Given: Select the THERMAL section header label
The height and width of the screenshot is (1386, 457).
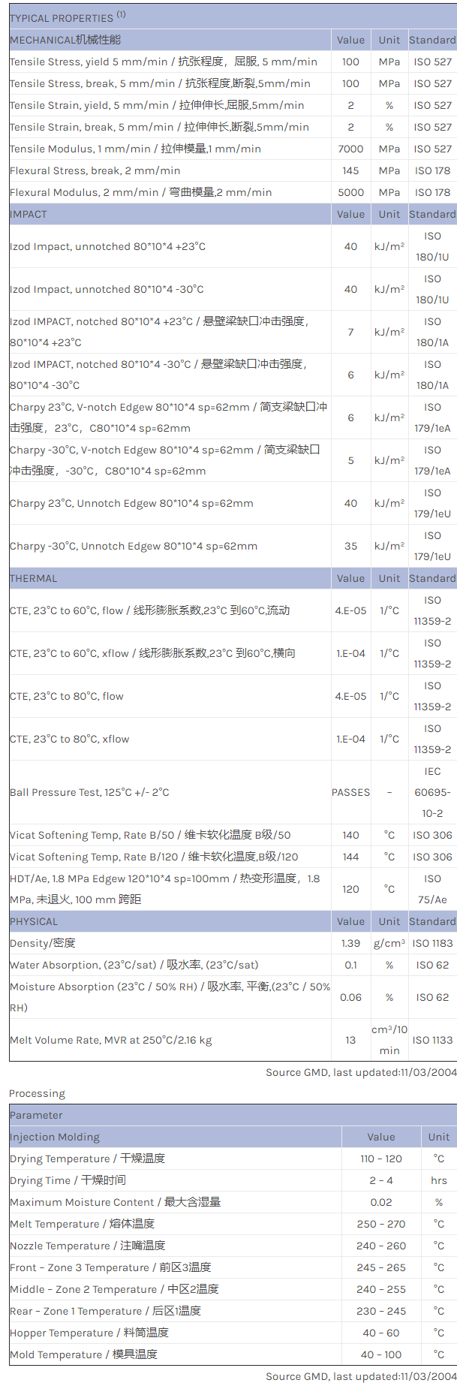Looking at the screenshot, I should point(34,578).
